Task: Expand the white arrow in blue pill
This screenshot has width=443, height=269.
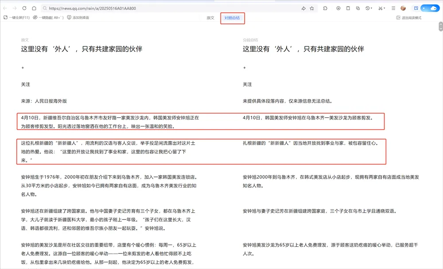Action: point(424,8)
